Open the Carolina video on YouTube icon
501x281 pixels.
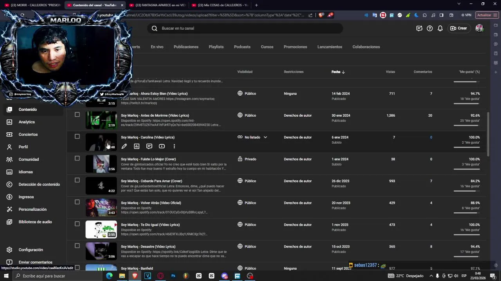pyautogui.click(x=162, y=146)
